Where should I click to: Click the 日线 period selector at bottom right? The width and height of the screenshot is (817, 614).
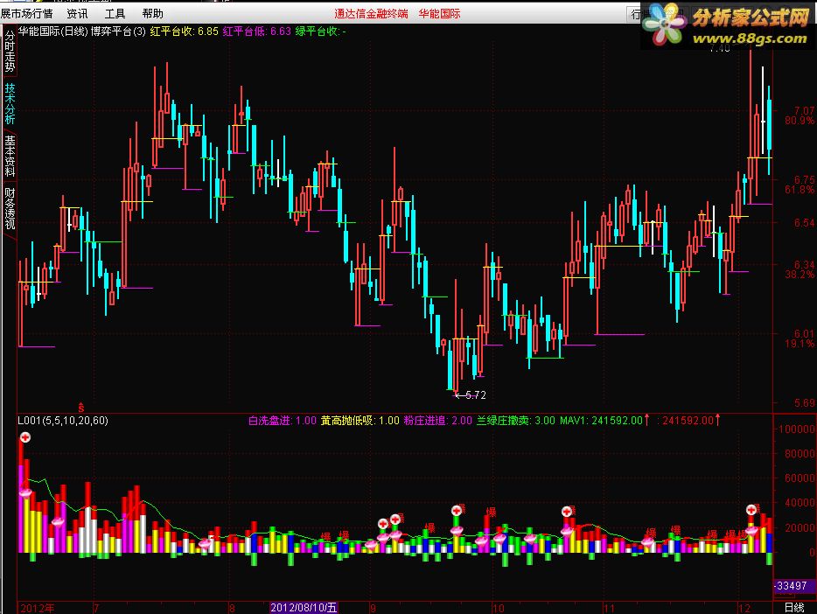794,607
